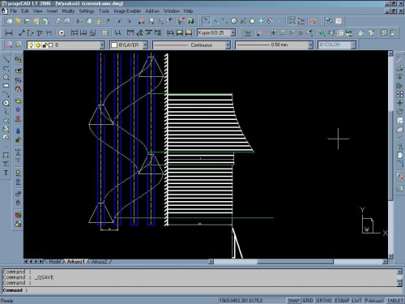The height and width of the screenshot is (304, 405).
Task: Toggle layer 0 freeze sun icon
Action: point(38,45)
